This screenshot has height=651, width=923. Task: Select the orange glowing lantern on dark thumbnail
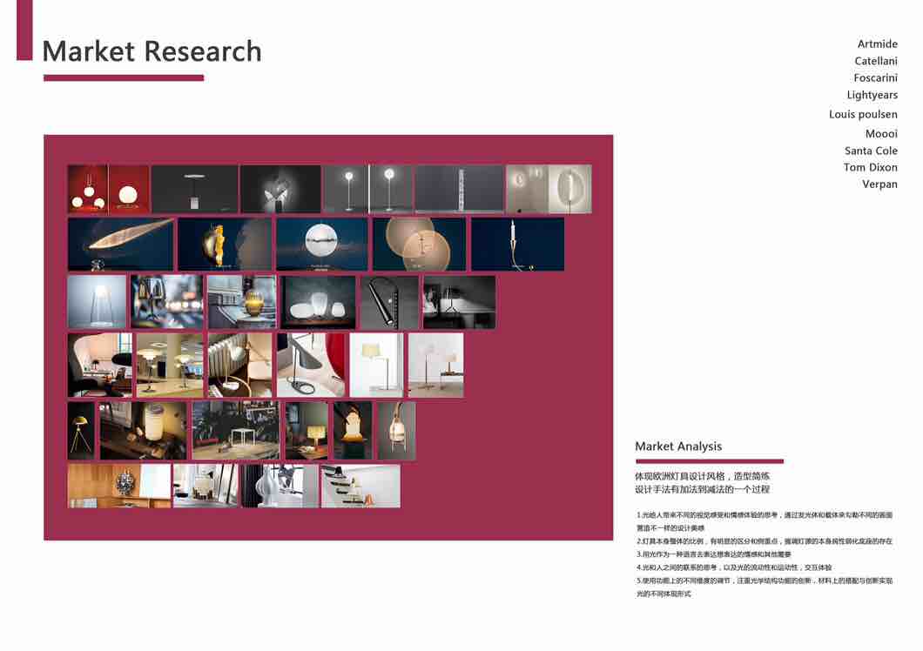pyautogui.click(x=353, y=431)
